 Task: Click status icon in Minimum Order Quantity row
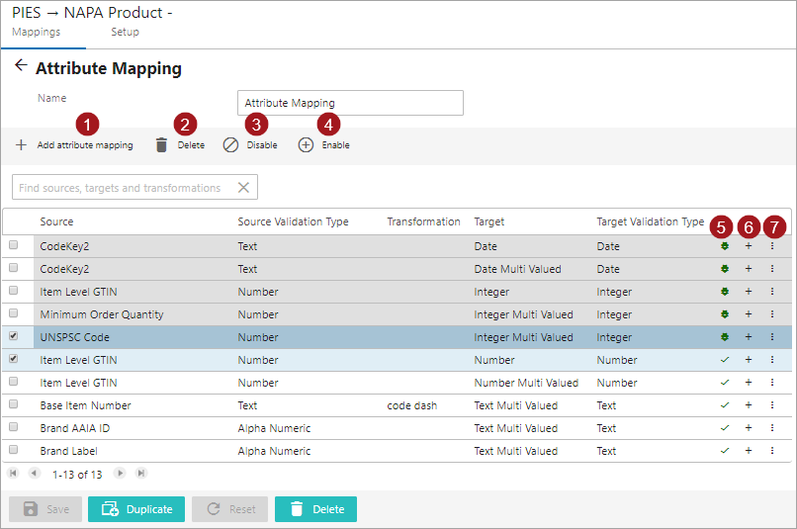(x=725, y=314)
